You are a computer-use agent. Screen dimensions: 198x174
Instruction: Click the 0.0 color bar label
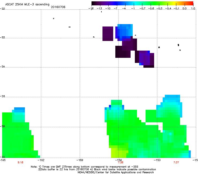tap(185, 9)
